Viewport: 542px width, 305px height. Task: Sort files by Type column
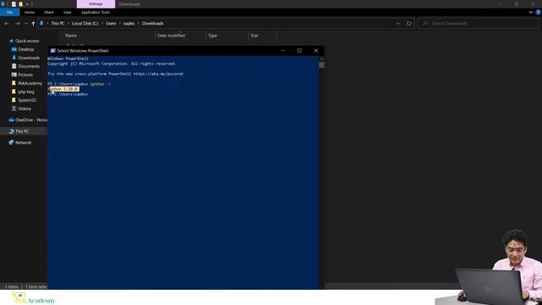coord(213,36)
